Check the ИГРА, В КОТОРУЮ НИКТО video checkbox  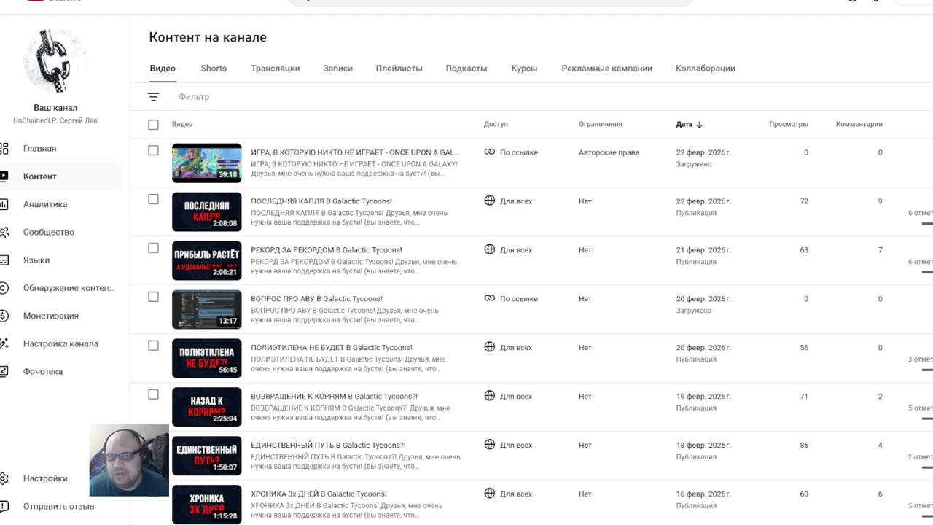point(153,150)
